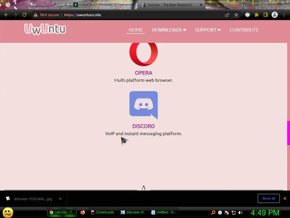
Task: Toggle the browser side panel icon
Action: pos(266,15)
